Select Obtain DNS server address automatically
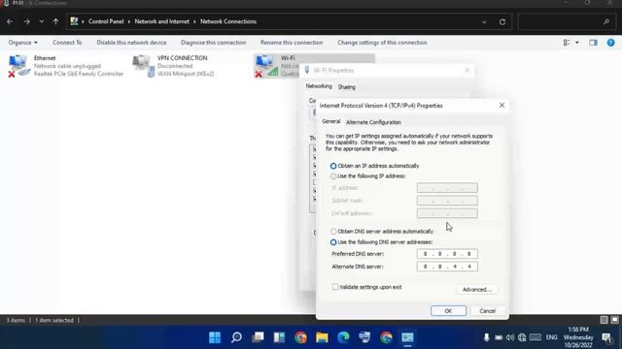Image resolution: width=622 pixels, height=349 pixels. tap(333, 231)
